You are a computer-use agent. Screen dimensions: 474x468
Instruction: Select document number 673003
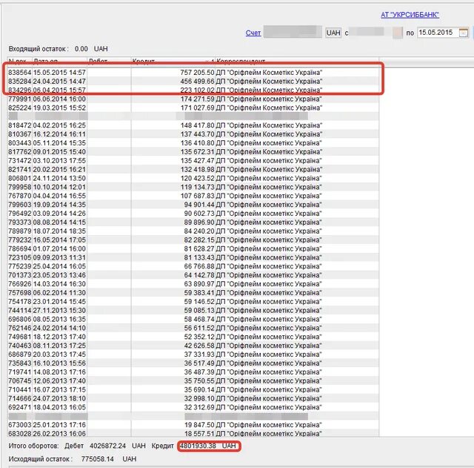click(x=20, y=425)
